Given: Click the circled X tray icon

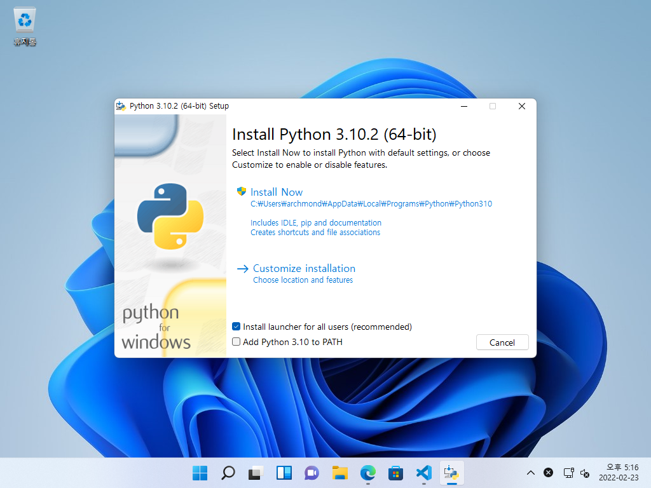Looking at the screenshot, I should [x=549, y=473].
